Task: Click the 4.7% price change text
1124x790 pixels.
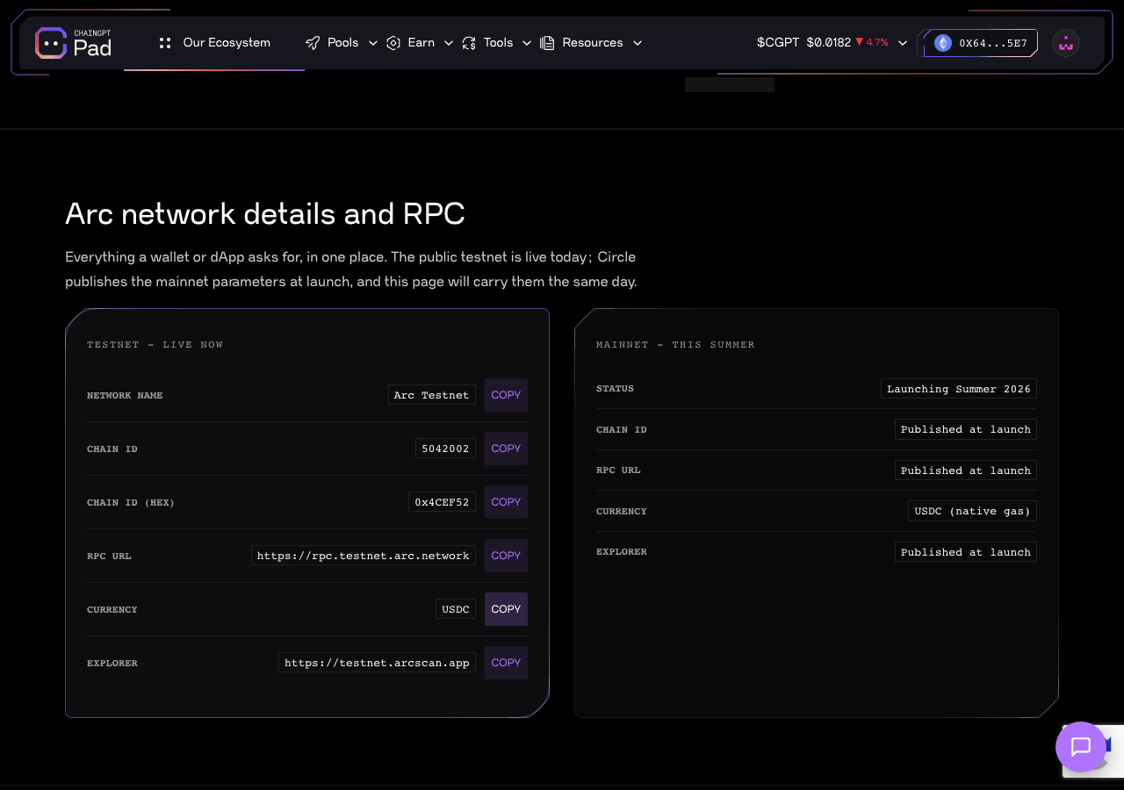Action: coord(877,42)
